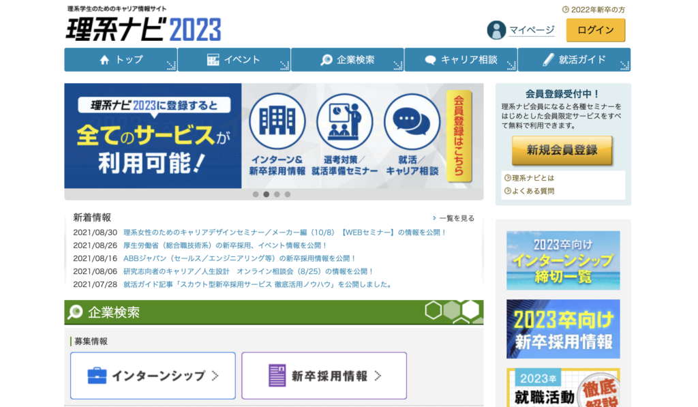
Task: Click the pencil icon in 就活ガイド tab
Action: click(x=549, y=60)
